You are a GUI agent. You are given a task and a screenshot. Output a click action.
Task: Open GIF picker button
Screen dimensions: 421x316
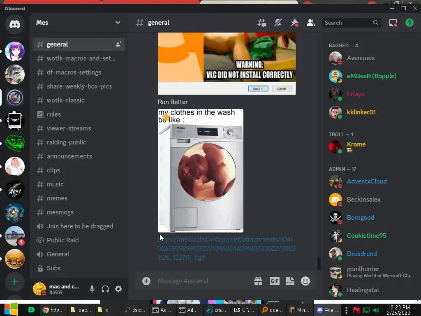point(274,281)
